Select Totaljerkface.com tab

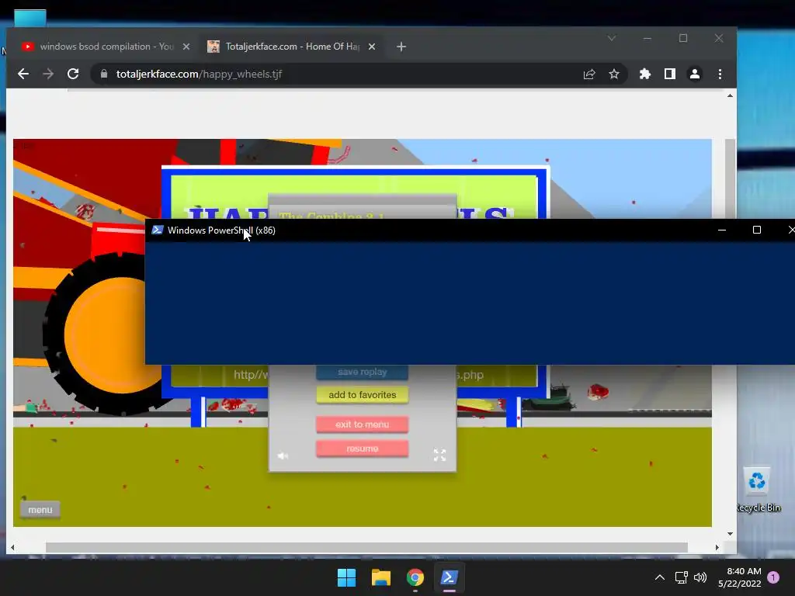click(x=292, y=47)
